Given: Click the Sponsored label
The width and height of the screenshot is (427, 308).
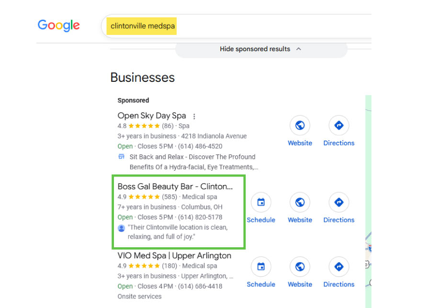Looking at the screenshot, I should pyautogui.click(x=133, y=100).
